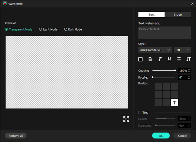Viewport: 196px width, 142px height.
Task: Enable the Tiled checkbox
Action: tap(140, 113)
